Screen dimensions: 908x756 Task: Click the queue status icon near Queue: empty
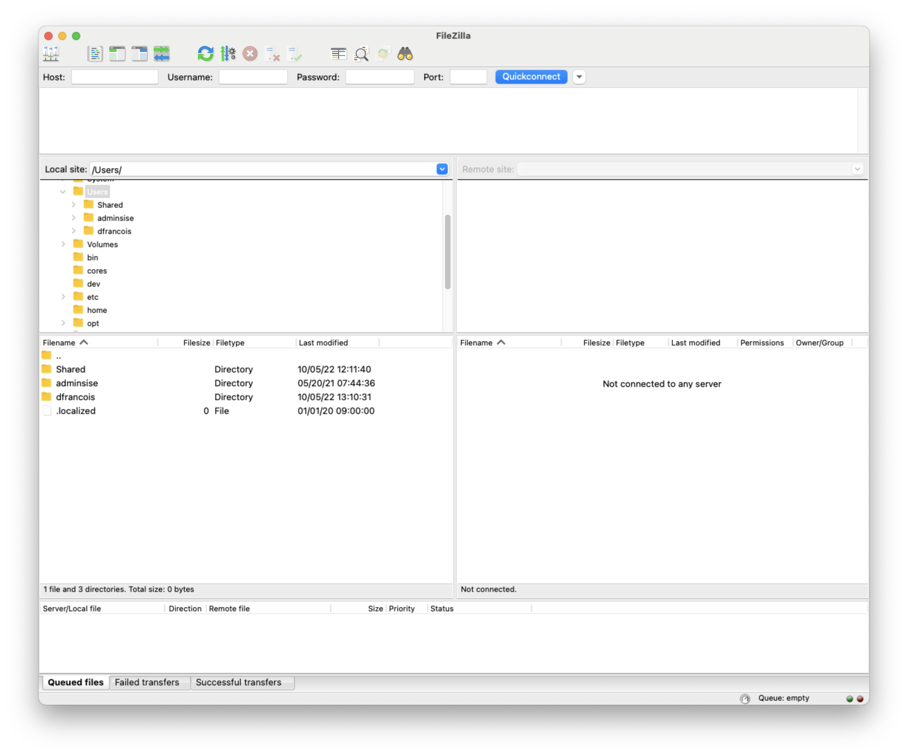click(745, 698)
